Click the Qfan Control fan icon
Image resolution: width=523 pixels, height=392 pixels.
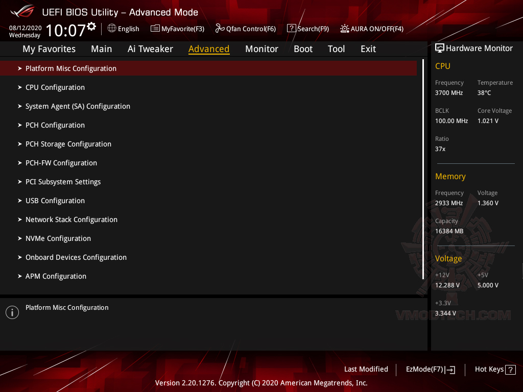[220, 29]
